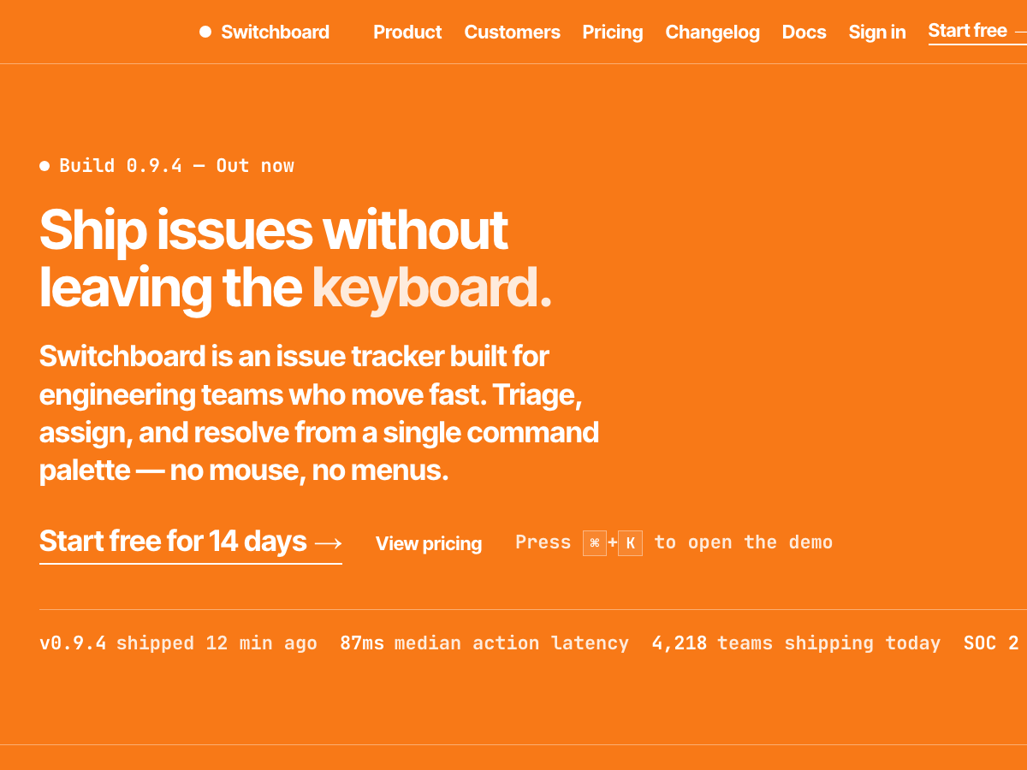Screen dimensions: 1027x770
Task: Go to the Switchboard home link
Action: [x=264, y=32]
